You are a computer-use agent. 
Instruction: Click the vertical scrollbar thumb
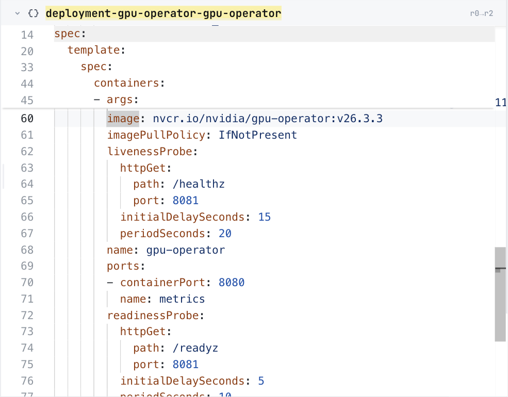[x=500, y=294]
